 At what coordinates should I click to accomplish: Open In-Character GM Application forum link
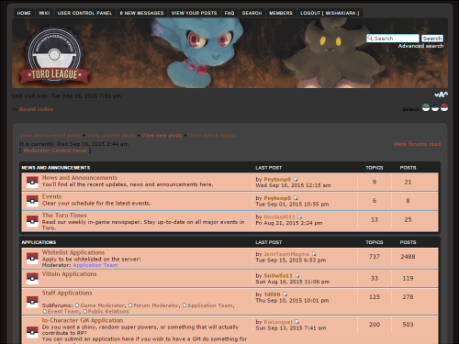pyautogui.click(x=83, y=320)
